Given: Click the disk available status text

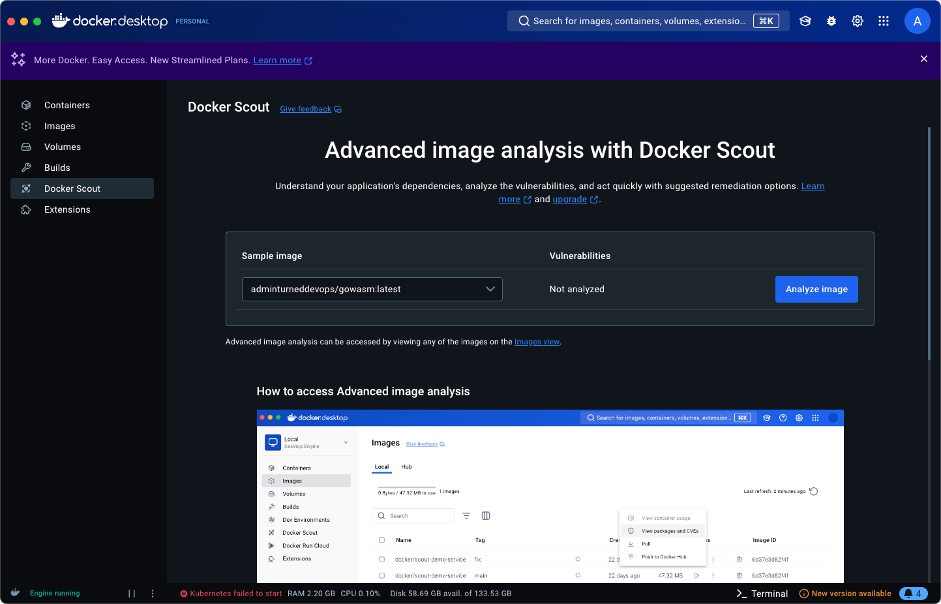Looking at the screenshot, I should point(451,594).
